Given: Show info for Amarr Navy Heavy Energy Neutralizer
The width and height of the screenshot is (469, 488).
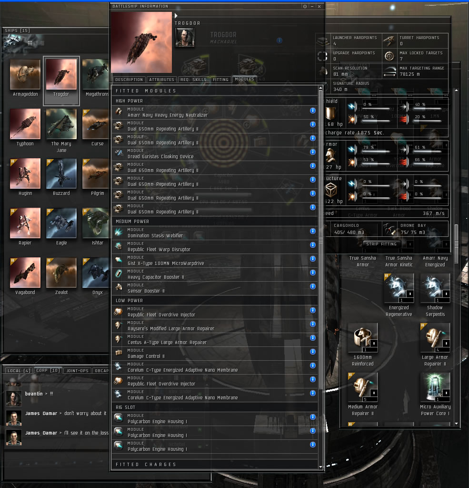Looking at the screenshot, I should click(313, 111).
